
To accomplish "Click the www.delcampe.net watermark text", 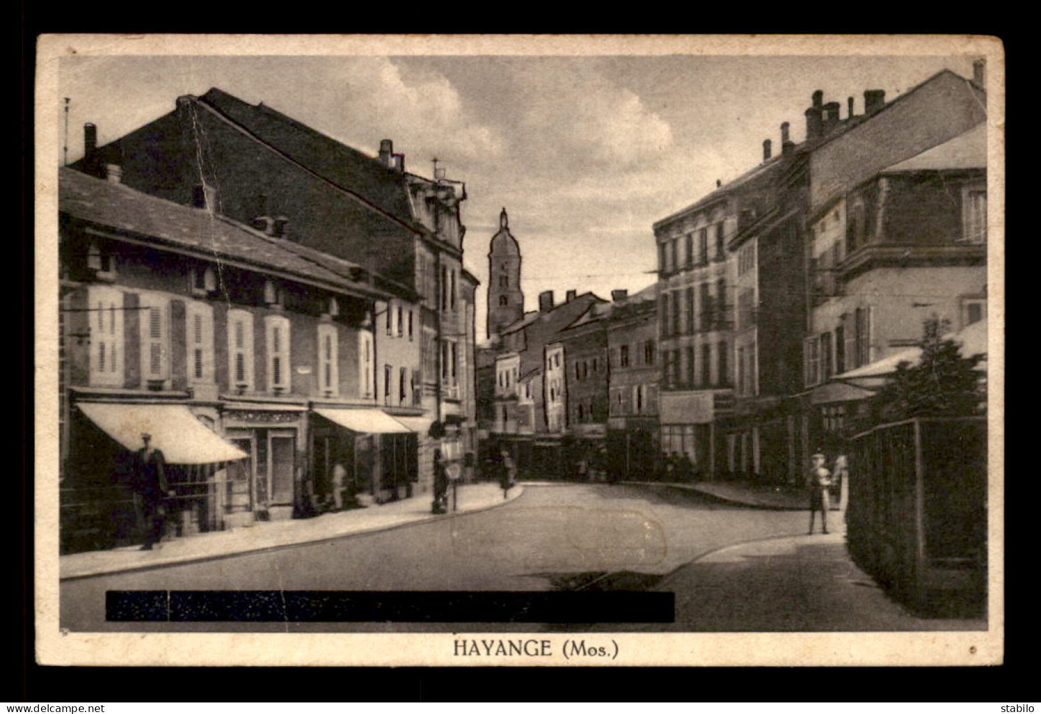I will pyautogui.click(x=53, y=708).
